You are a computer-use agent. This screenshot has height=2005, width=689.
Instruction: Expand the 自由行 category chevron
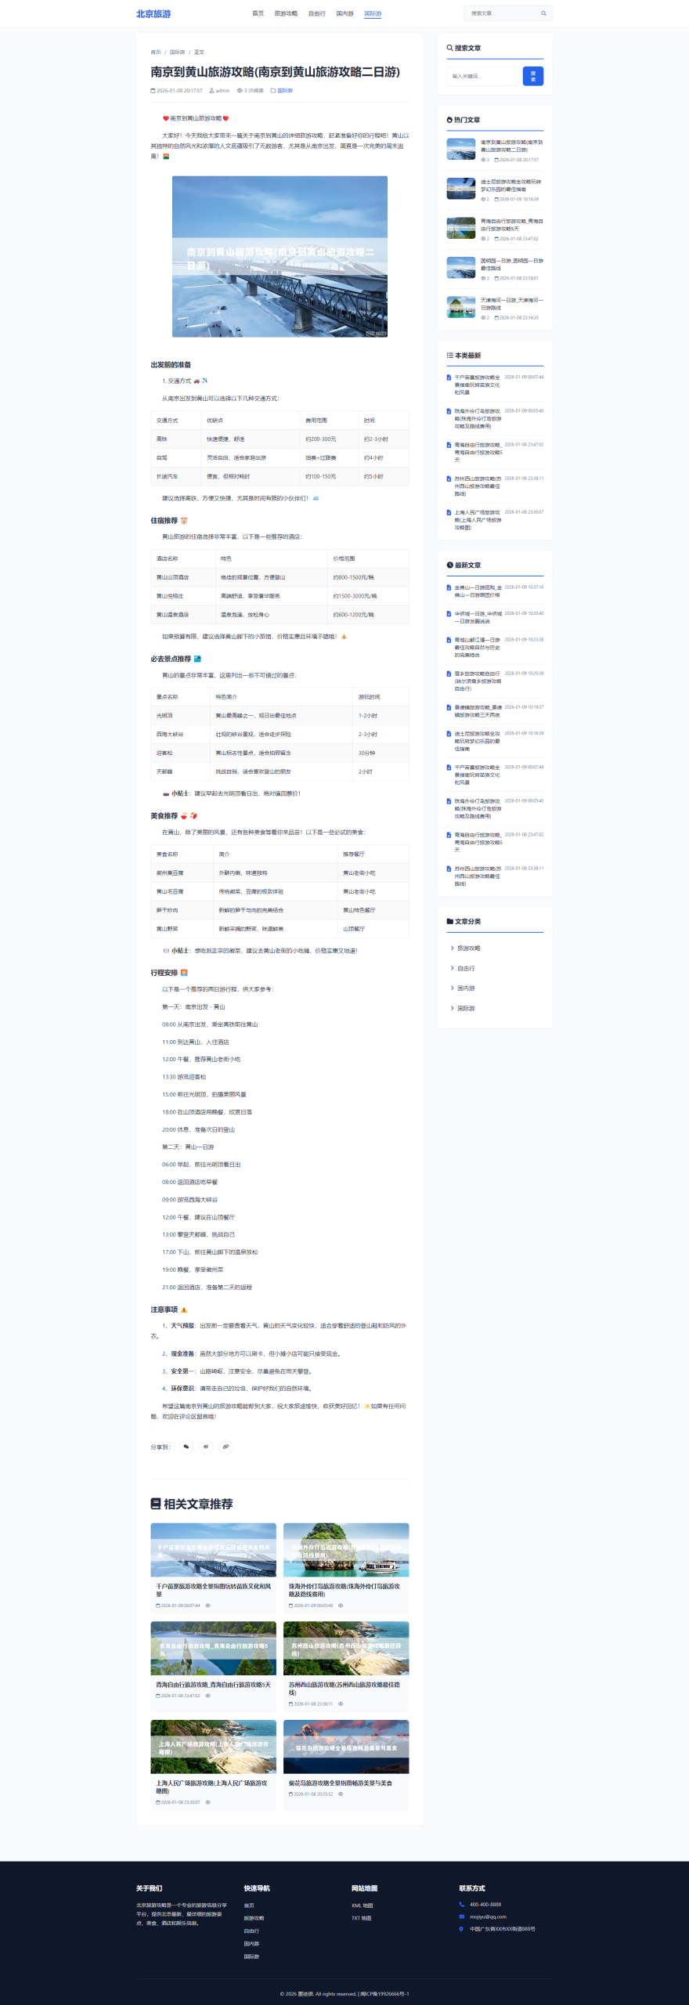coord(453,969)
